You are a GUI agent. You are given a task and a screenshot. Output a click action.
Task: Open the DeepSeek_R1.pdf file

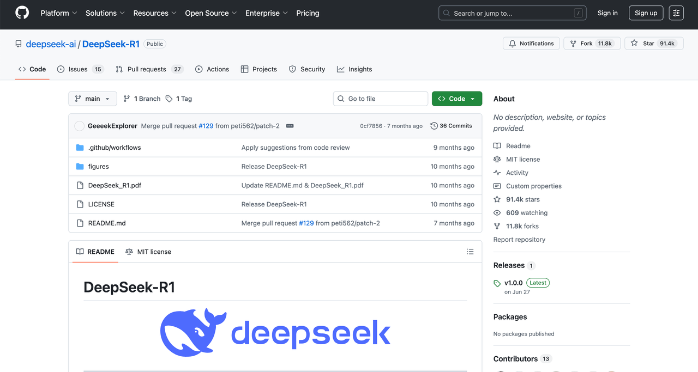[115, 185]
